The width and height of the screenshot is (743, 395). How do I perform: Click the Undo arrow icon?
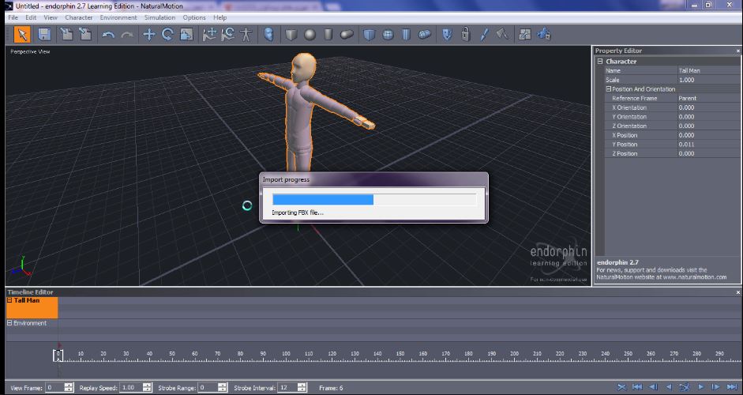(108, 35)
